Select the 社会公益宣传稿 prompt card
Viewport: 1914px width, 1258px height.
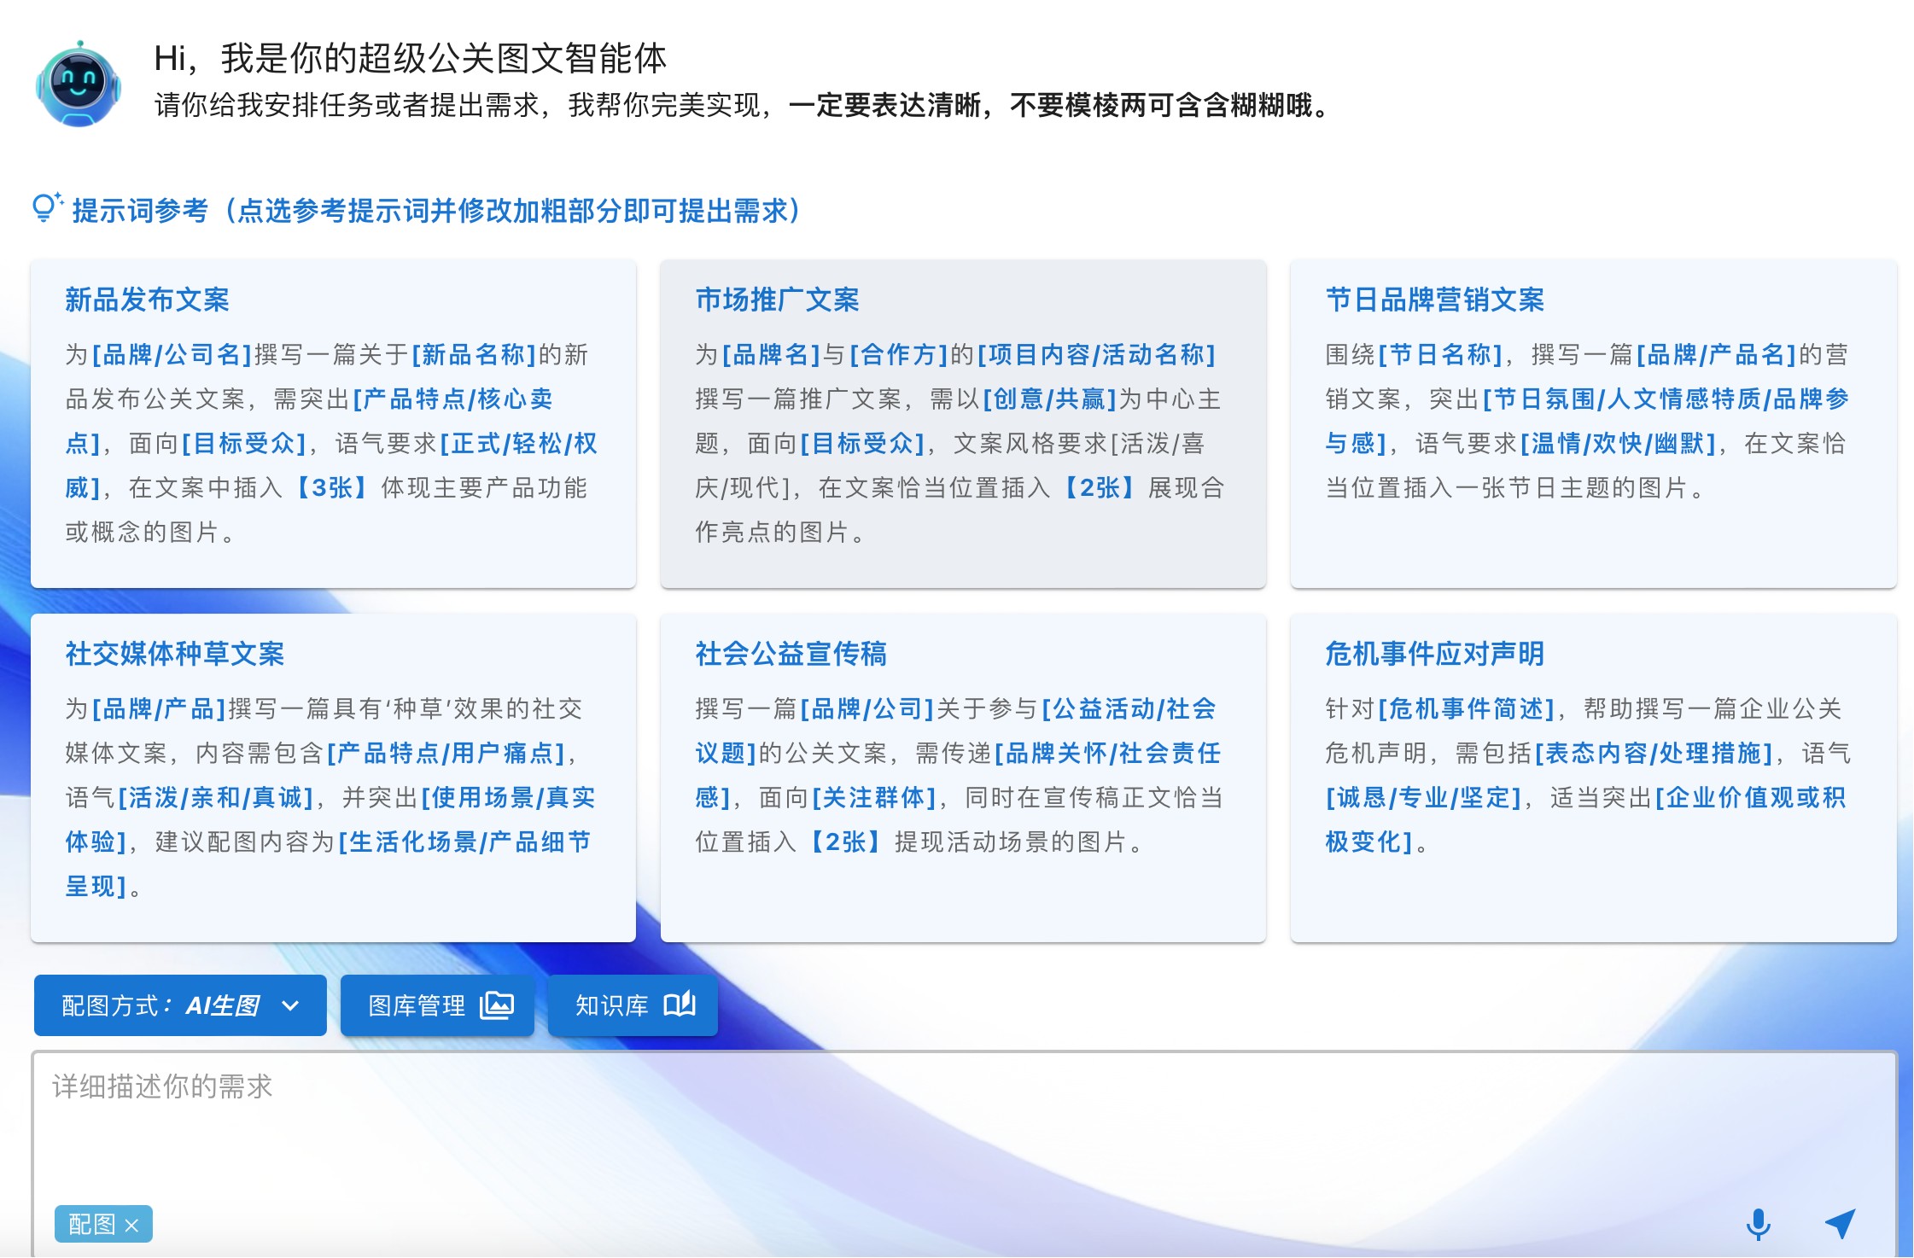(x=963, y=778)
